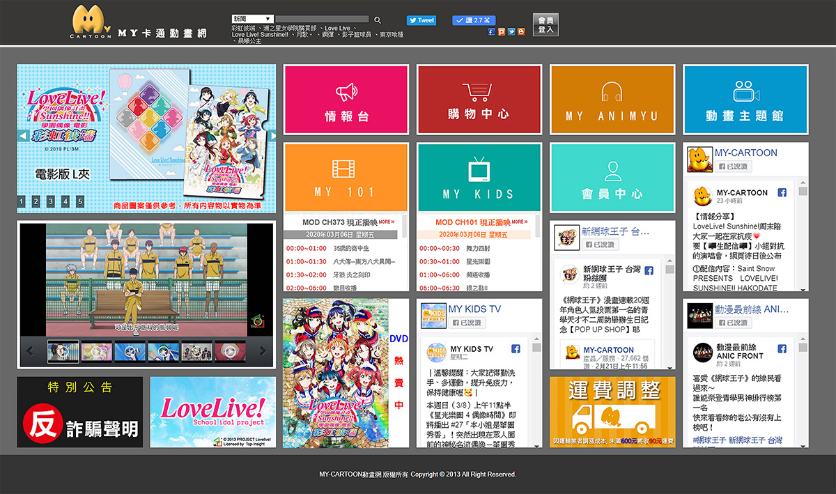The image size is (836, 494).
Task: Play the third video thumbnail in strip
Action: pyautogui.click(x=130, y=351)
